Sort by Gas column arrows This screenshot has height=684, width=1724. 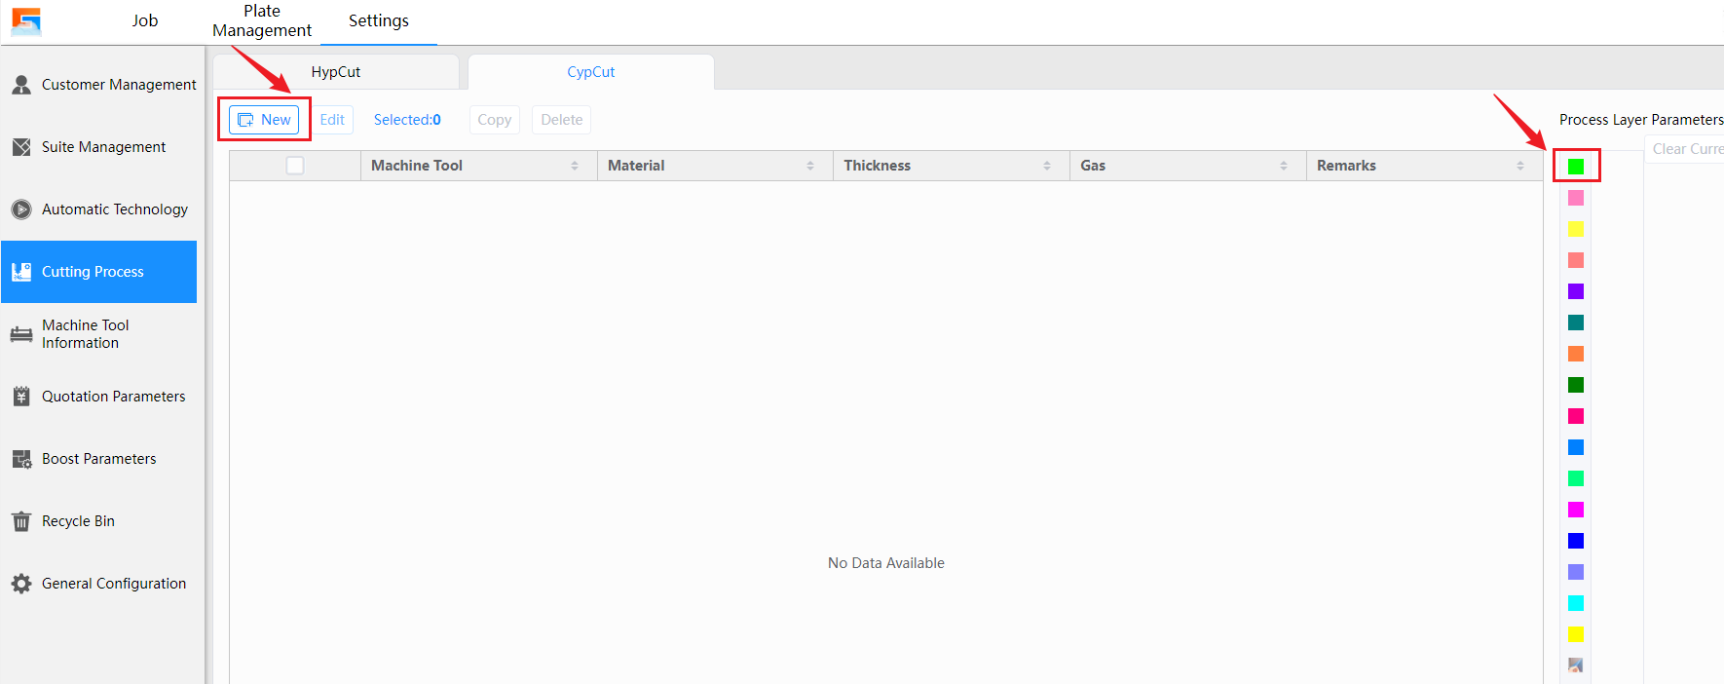[x=1284, y=166]
